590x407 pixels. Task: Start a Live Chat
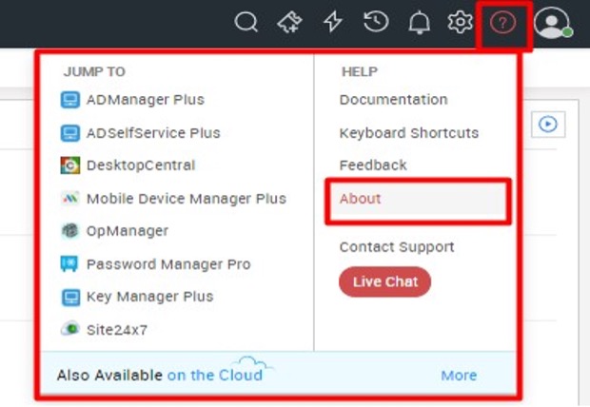pyautogui.click(x=385, y=281)
